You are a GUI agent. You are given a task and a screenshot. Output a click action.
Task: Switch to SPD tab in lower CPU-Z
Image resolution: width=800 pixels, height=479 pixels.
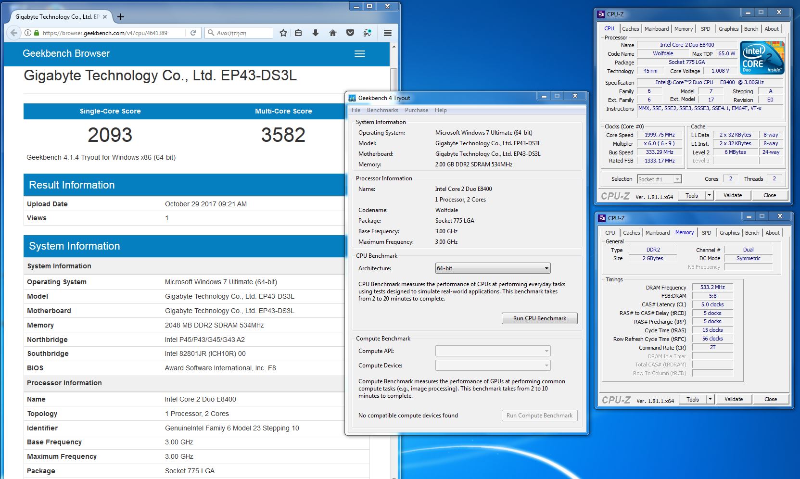[707, 233]
